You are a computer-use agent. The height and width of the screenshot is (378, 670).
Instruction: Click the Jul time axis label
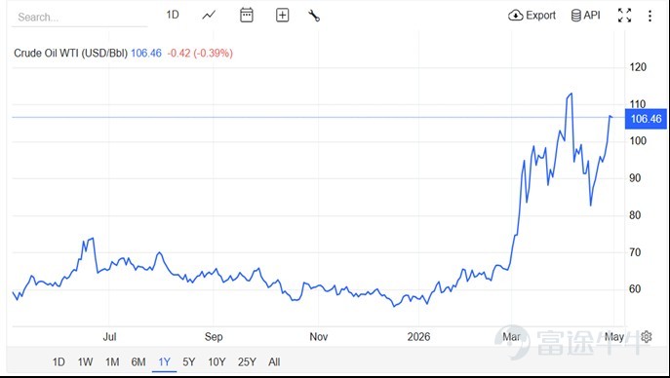(109, 337)
